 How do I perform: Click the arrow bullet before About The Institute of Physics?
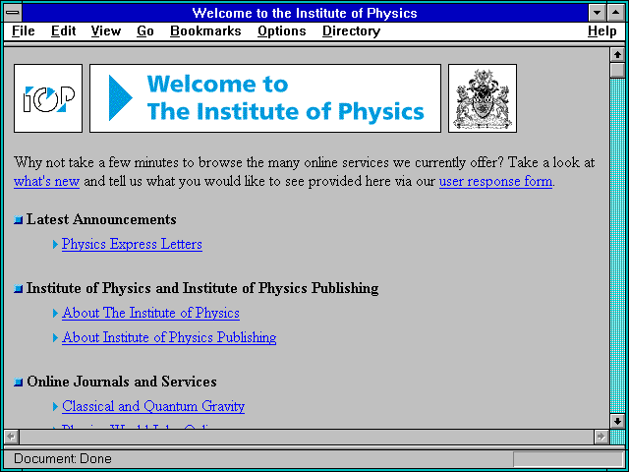[x=55, y=314]
